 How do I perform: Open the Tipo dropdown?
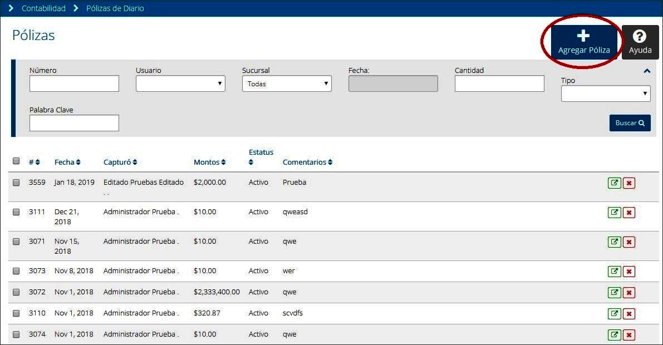606,94
